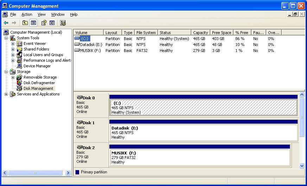Click the Show/Hide Action Pane toolbar icon

(52, 23)
